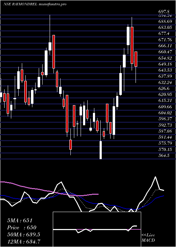Click the 637.89 price axis label
Image resolution: width=176 pixels, height=247 pixels.
(165, 76)
